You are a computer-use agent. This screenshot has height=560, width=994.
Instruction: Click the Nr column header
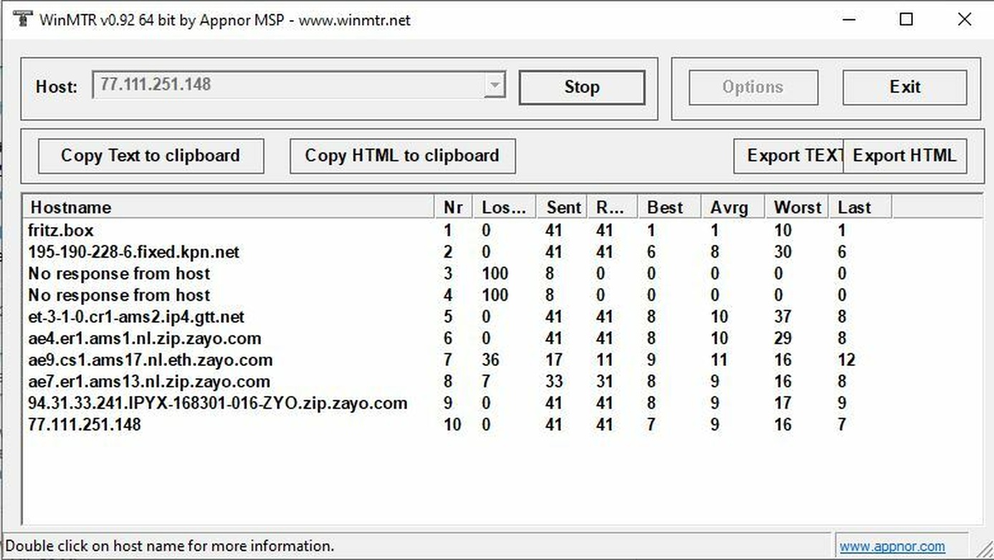click(x=454, y=207)
